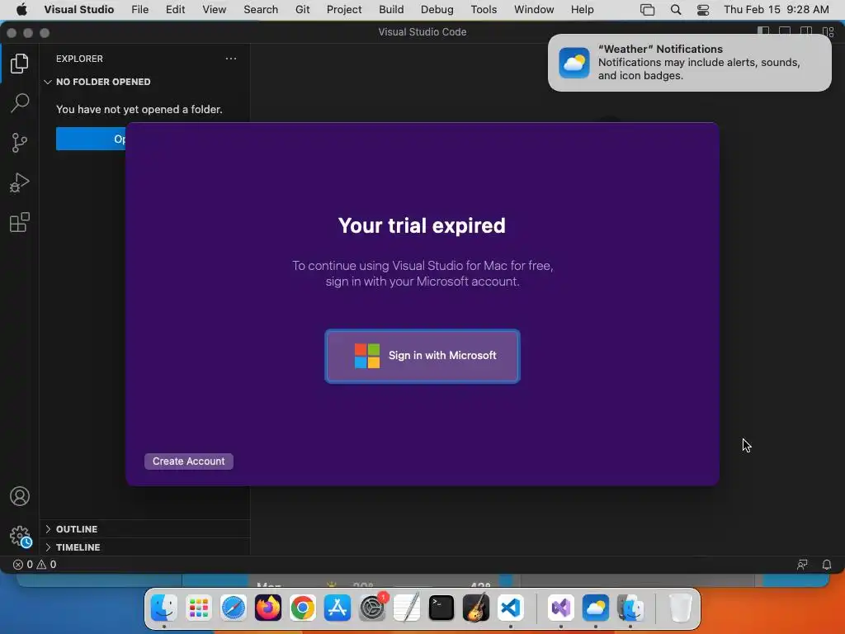845x634 pixels.
Task: Switch to Visual Studio in dock
Action: click(561, 608)
